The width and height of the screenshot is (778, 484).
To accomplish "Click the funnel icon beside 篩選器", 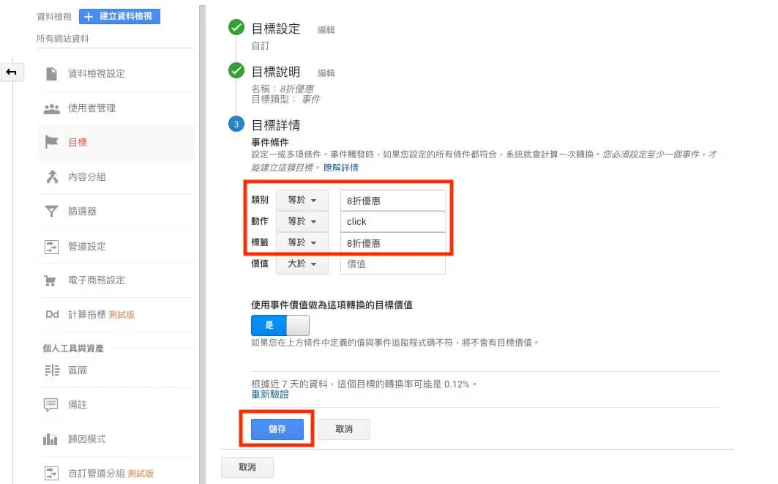I will (x=51, y=212).
